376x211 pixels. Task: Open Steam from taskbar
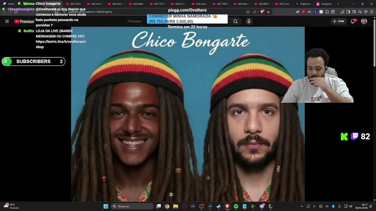pos(219,206)
